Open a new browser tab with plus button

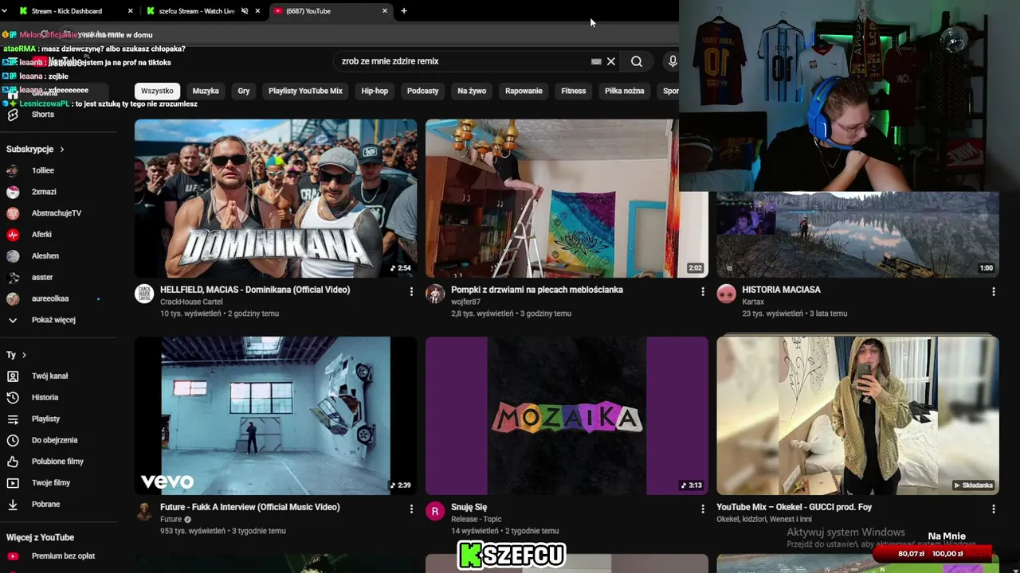tap(404, 11)
